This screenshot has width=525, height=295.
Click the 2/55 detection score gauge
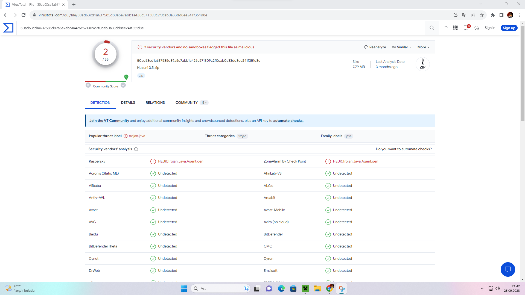pyautogui.click(x=106, y=54)
